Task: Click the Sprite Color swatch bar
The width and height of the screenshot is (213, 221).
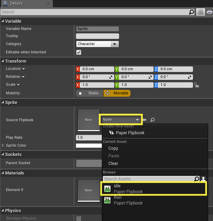Action: pos(89,146)
